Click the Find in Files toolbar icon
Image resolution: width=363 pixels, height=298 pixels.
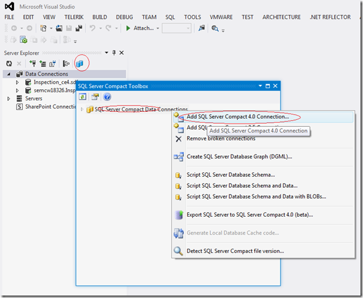[x=202, y=28]
